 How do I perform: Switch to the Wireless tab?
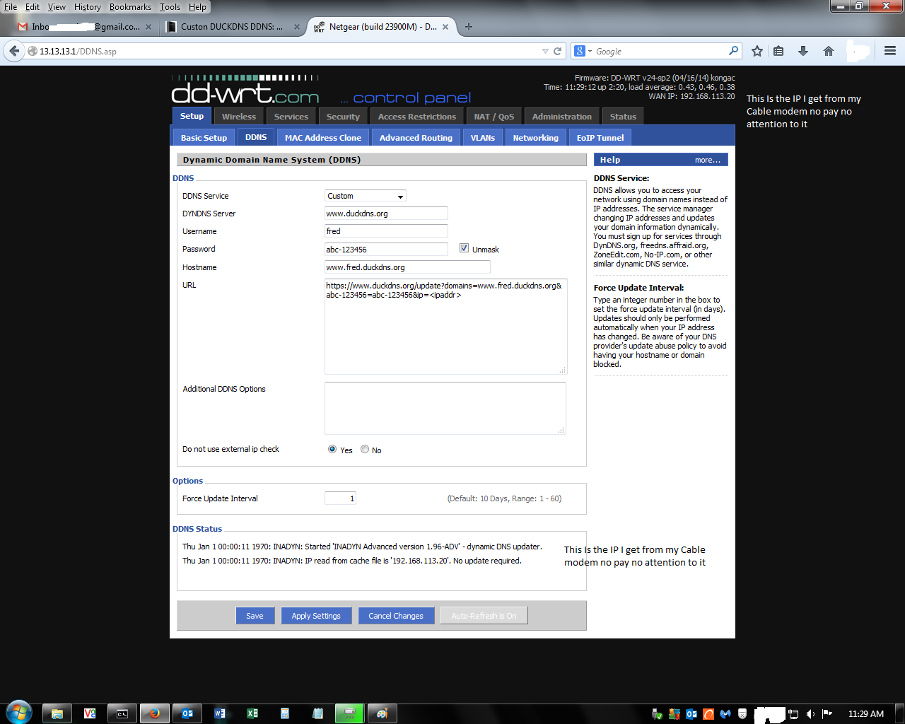pos(239,117)
